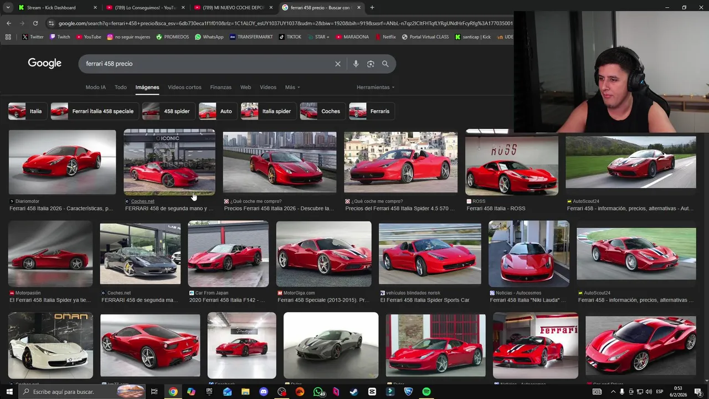Click the Windows taskbar search box
Viewport: 709px width, 399px height.
tap(82, 392)
